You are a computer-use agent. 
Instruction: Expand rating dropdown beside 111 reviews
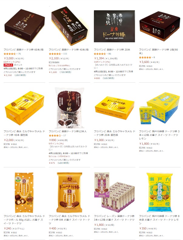pos(62,54)
